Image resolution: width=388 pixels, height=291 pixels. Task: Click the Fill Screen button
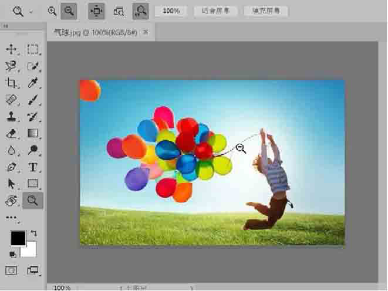click(266, 11)
